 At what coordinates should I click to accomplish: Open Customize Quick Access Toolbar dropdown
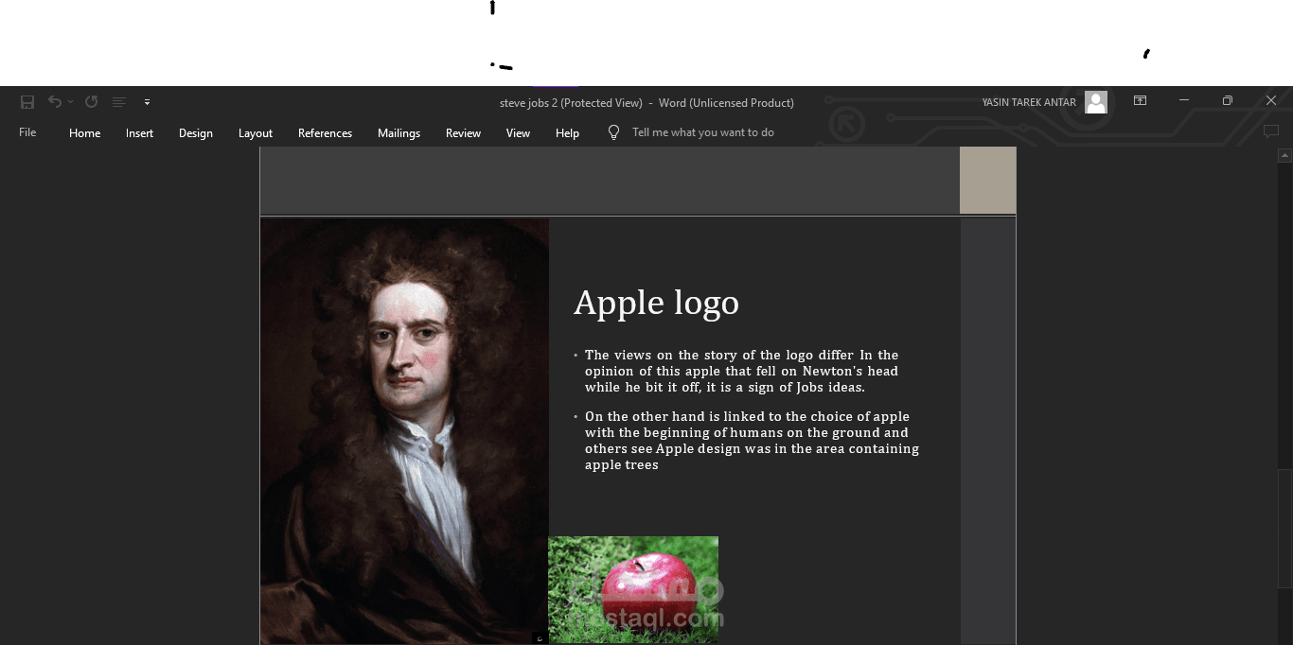147,102
